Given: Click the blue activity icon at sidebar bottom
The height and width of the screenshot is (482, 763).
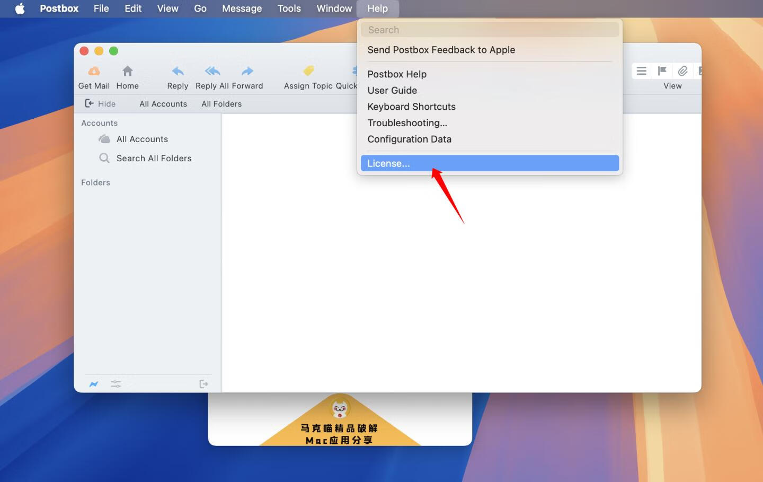Looking at the screenshot, I should 94,384.
